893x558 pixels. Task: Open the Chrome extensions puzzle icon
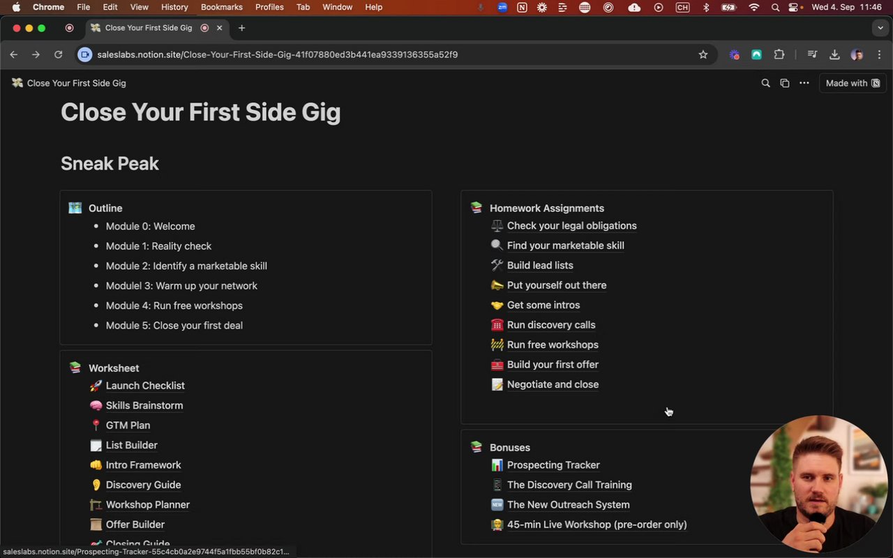click(x=779, y=54)
